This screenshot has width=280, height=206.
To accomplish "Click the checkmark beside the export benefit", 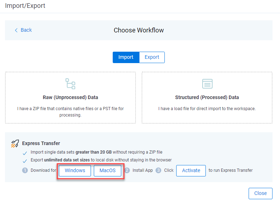I will (x=25, y=161).
